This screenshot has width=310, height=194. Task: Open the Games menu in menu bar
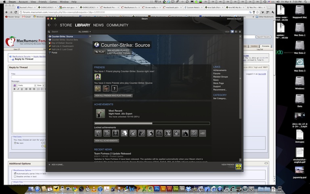pyautogui.click(x=53, y=2)
